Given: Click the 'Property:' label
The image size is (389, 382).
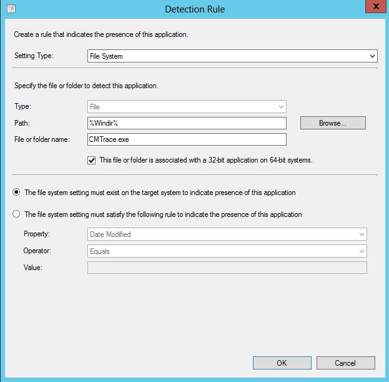Looking at the screenshot, I should point(37,234).
